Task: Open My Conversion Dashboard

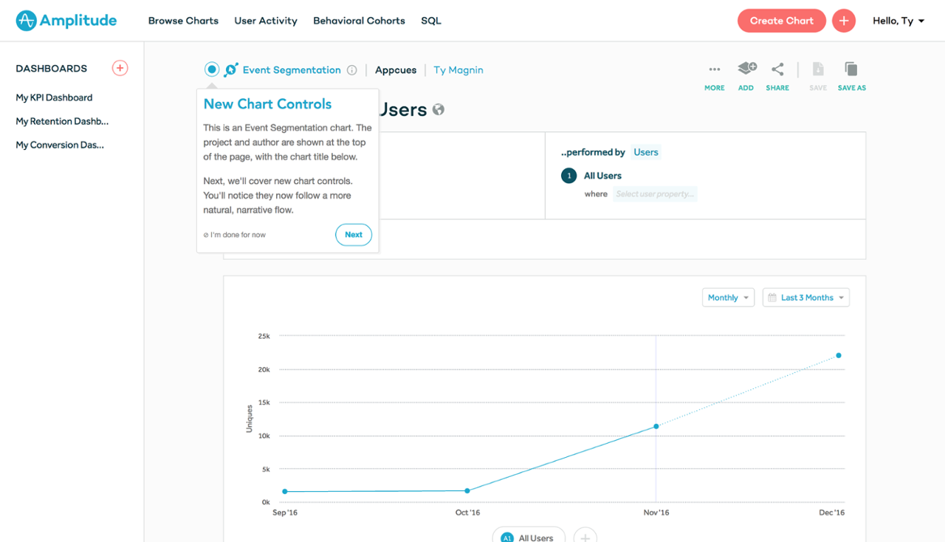Action: tap(60, 145)
